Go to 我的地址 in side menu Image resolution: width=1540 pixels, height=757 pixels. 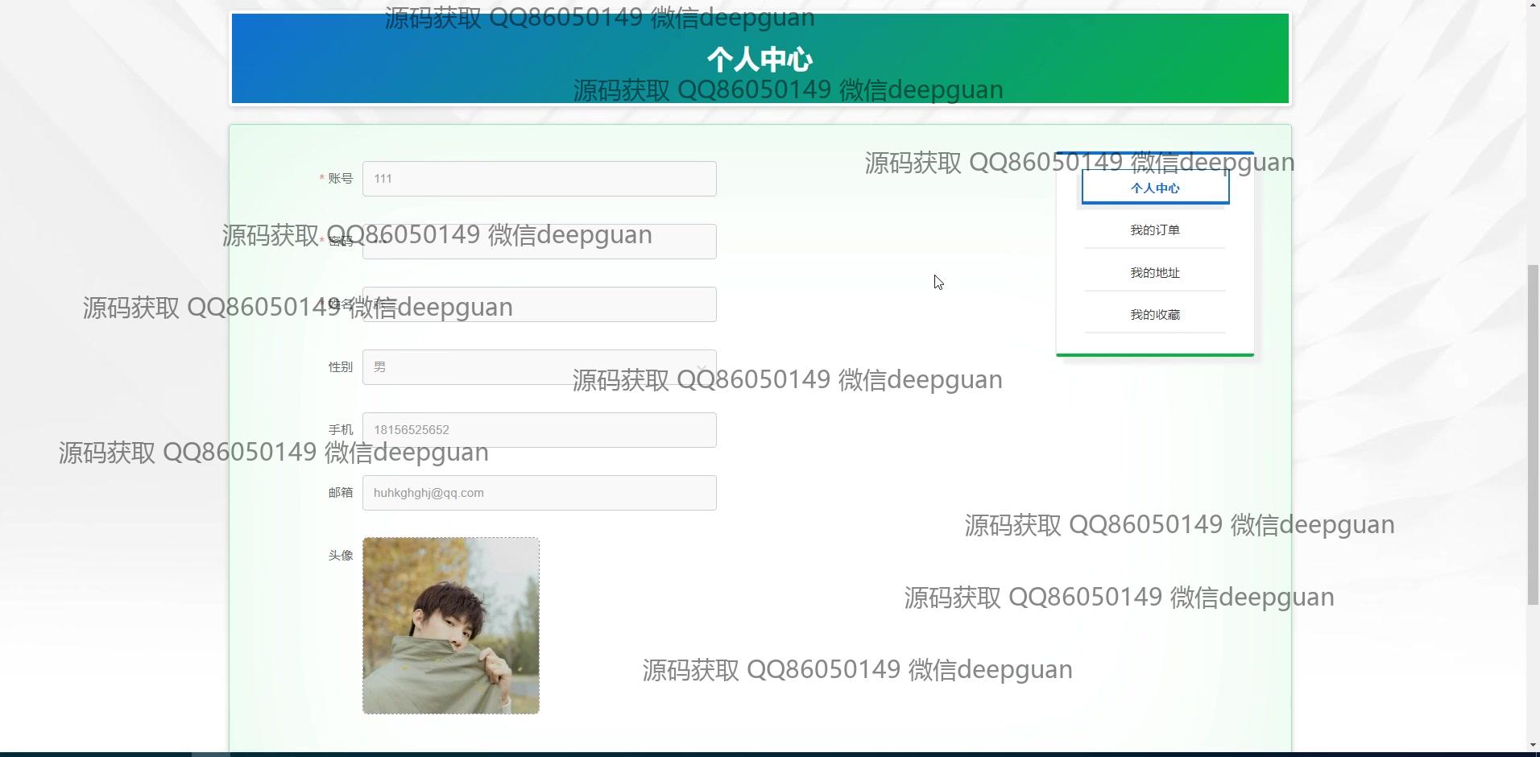pyautogui.click(x=1155, y=273)
